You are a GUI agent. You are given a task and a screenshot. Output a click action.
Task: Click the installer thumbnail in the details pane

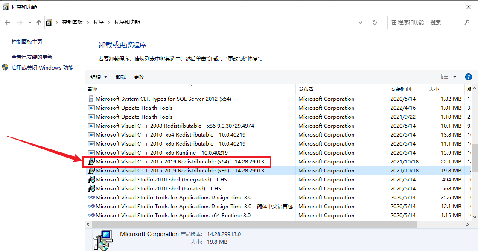[103, 240]
